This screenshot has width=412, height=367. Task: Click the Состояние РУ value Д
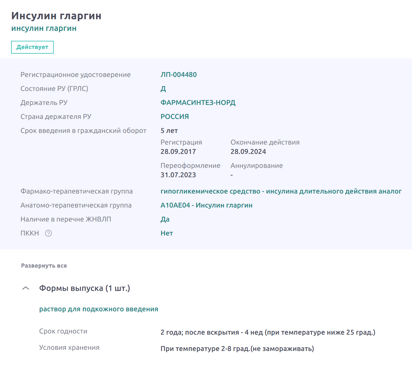(x=163, y=89)
